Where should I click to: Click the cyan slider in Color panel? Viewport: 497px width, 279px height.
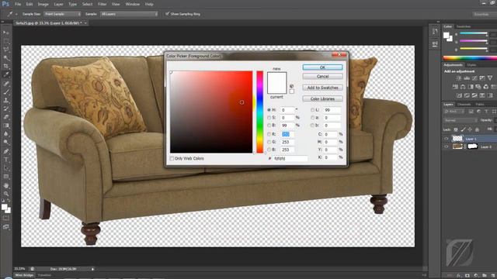click(474, 33)
